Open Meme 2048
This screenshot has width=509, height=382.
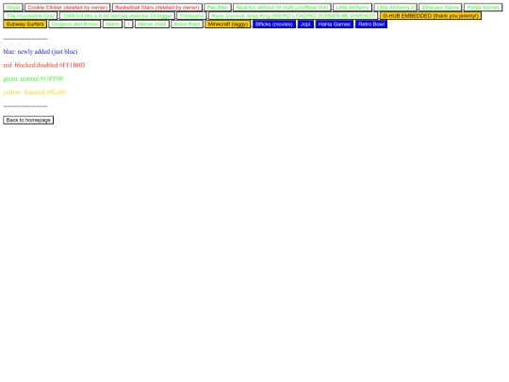[x=152, y=24]
